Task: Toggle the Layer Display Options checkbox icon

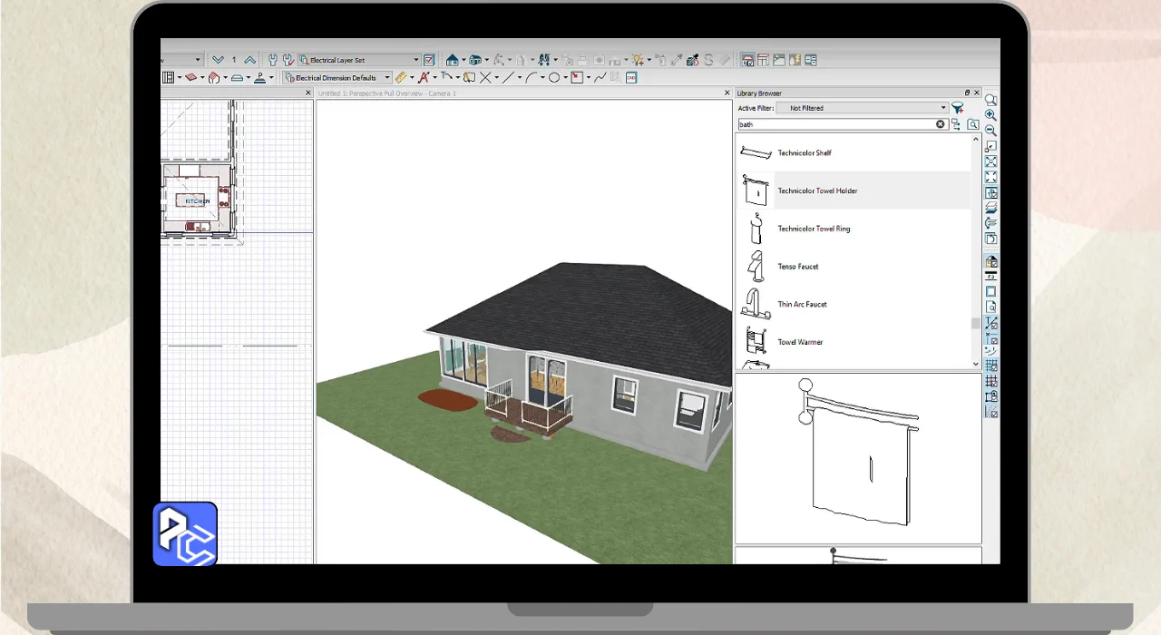Action: [x=429, y=60]
